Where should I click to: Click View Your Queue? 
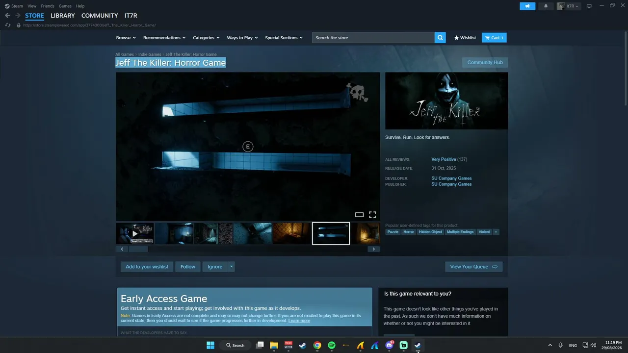[x=473, y=267]
